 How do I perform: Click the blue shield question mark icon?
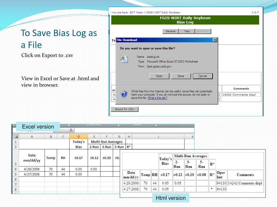[124, 94]
